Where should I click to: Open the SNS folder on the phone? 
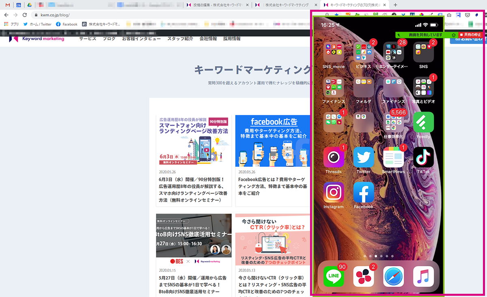423,52
